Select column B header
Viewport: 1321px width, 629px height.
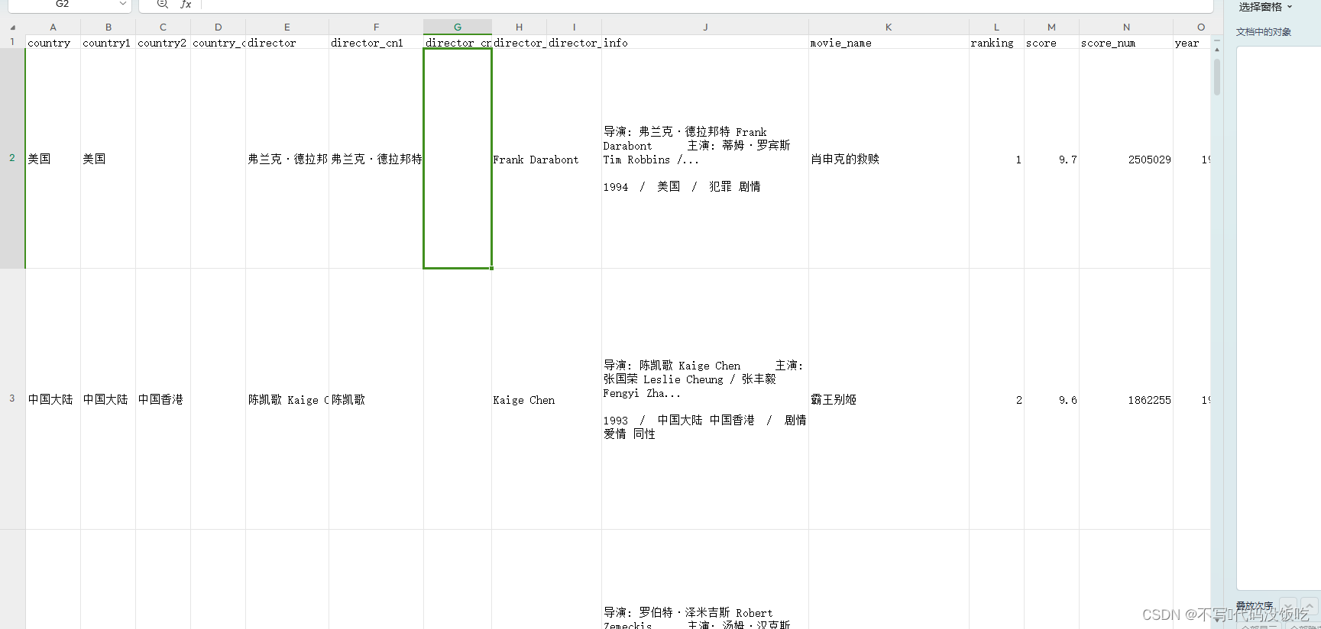108,27
